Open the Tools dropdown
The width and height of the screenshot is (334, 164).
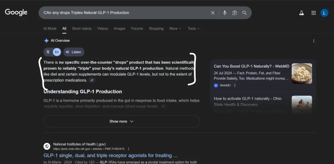pyautogui.click(x=193, y=28)
